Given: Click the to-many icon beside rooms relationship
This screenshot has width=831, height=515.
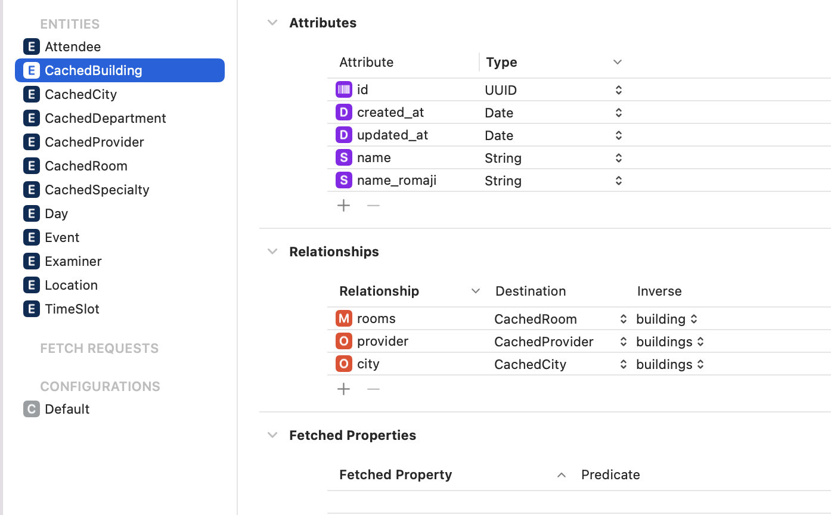Looking at the screenshot, I should (x=344, y=319).
